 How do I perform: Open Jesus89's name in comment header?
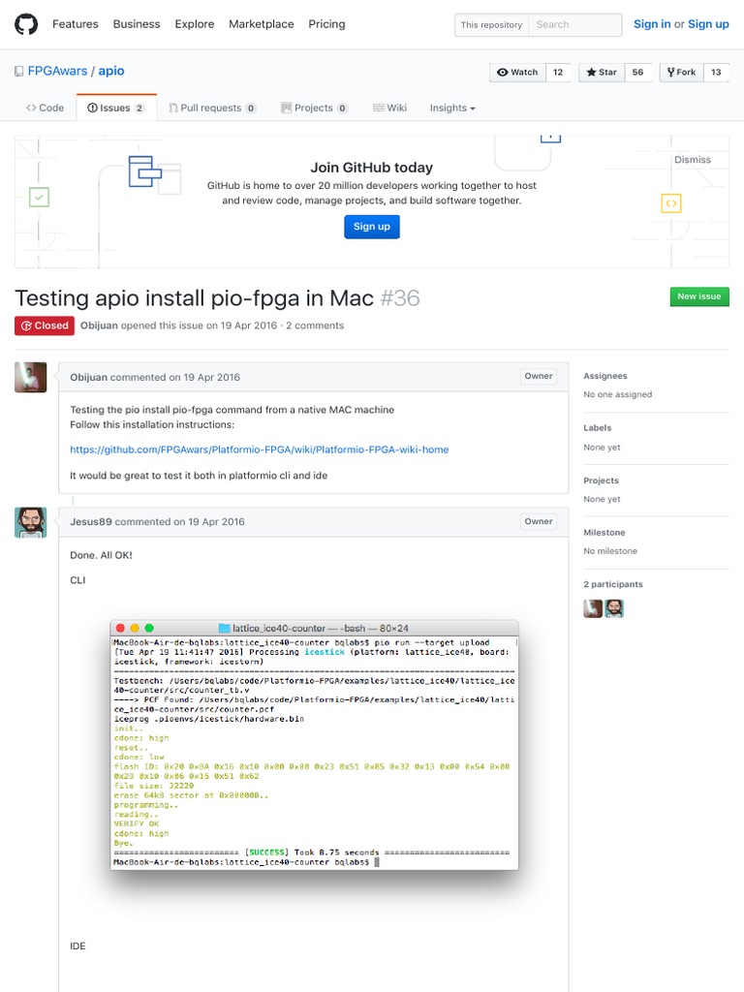(x=91, y=522)
